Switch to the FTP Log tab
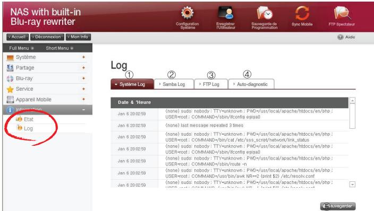Screen dimensions: 374x211 211,84
